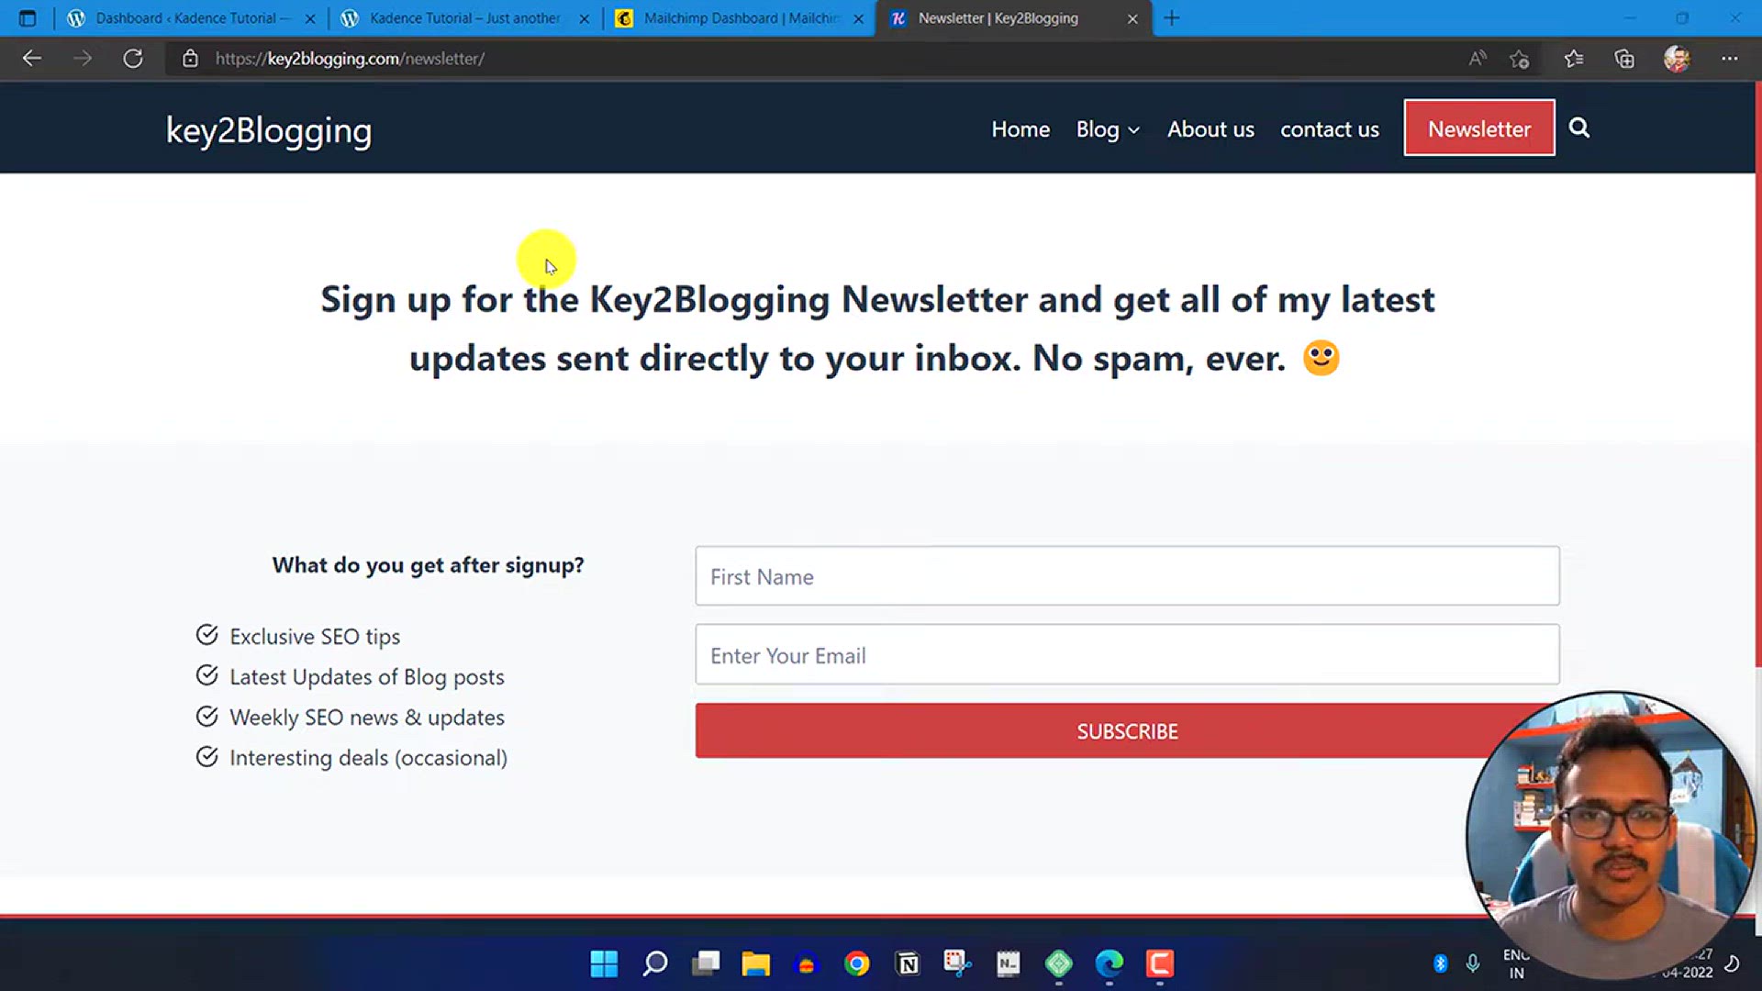
Task: Click the website search magnifier icon
Action: click(x=1578, y=128)
